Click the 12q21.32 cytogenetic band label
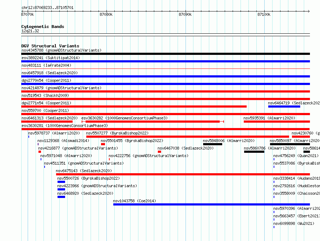 click(x=30, y=31)
